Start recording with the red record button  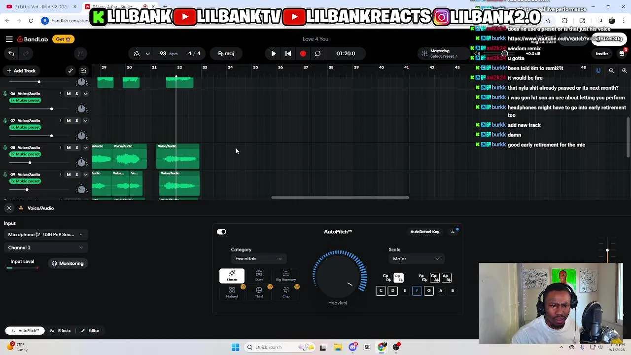[x=303, y=53]
